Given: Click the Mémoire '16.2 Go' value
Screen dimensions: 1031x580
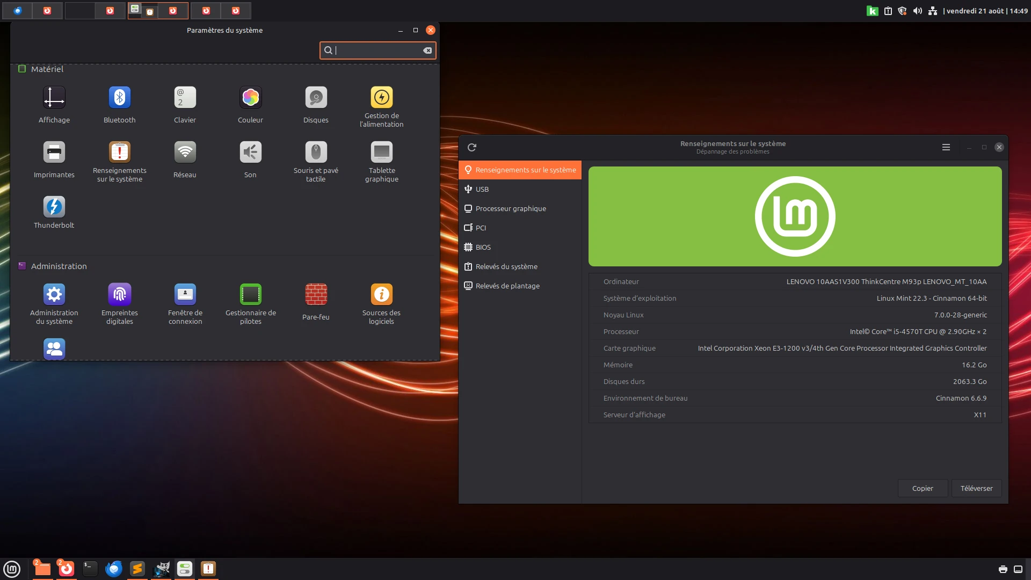Looking at the screenshot, I should [x=974, y=365].
